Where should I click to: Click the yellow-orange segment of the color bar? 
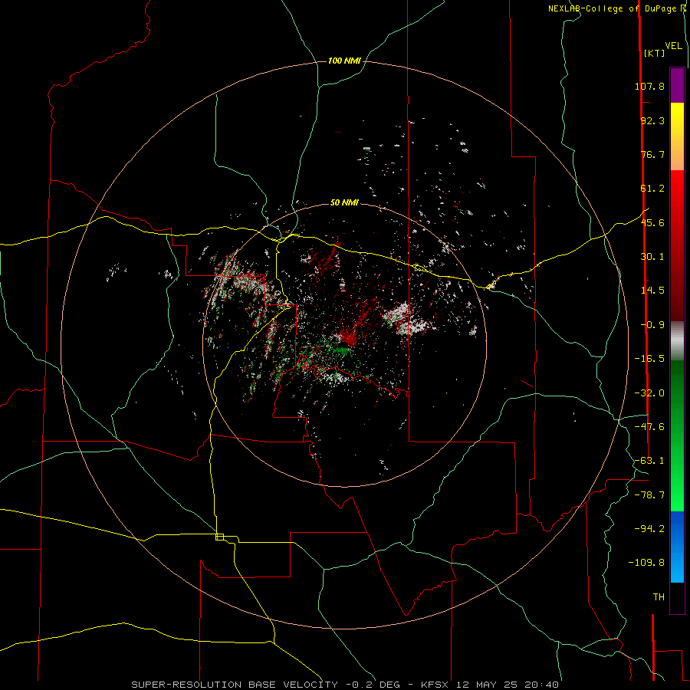pyautogui.click(x=677, y=136)
